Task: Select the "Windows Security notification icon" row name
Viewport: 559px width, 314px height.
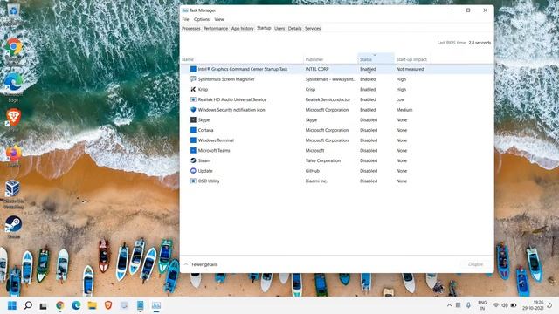Action: tap(231, 110)
